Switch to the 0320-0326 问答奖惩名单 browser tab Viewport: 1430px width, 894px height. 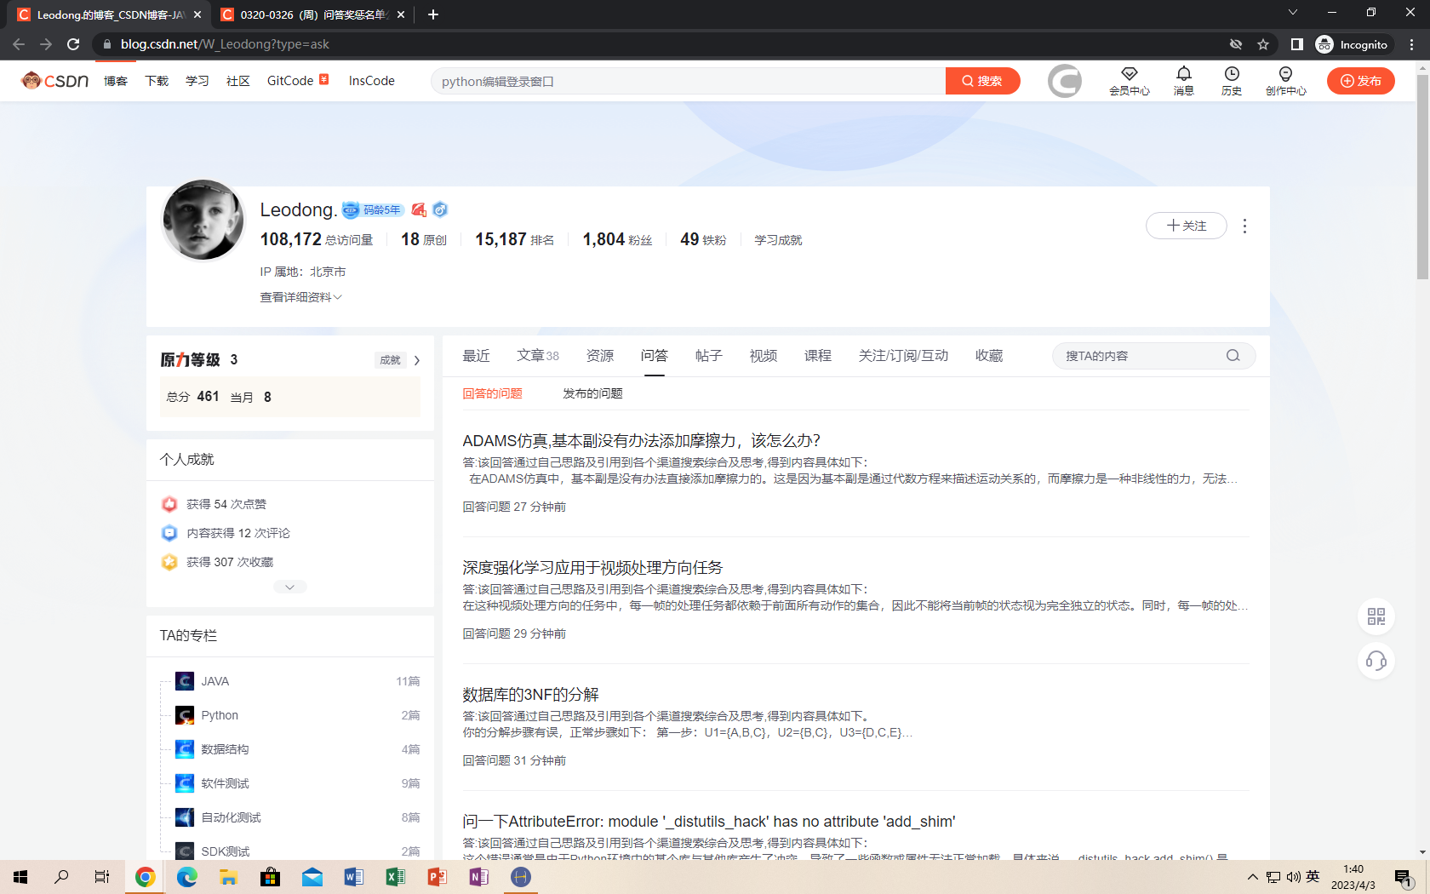(x=312, y=14)
